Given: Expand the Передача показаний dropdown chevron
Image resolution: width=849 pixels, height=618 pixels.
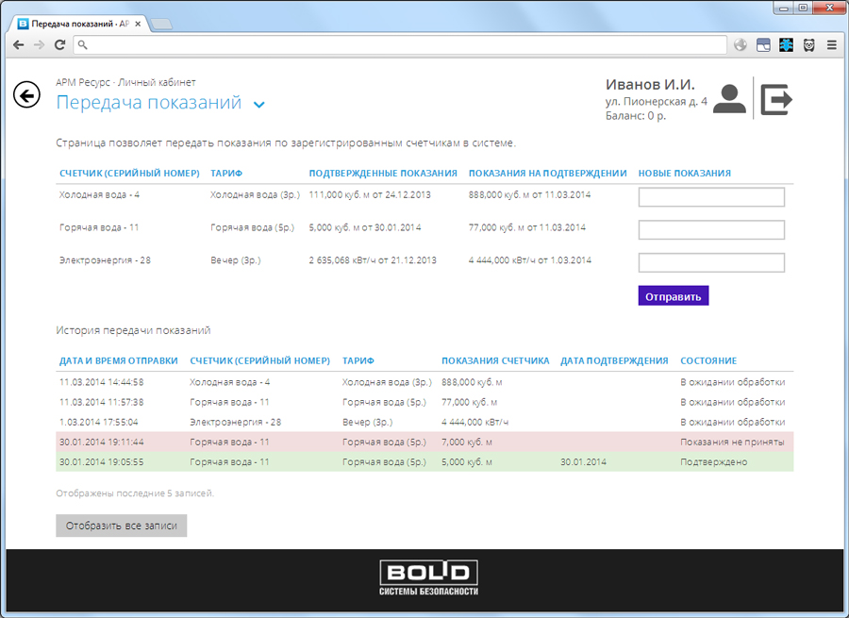Looking at the screenshot, I should click(259, 105).
